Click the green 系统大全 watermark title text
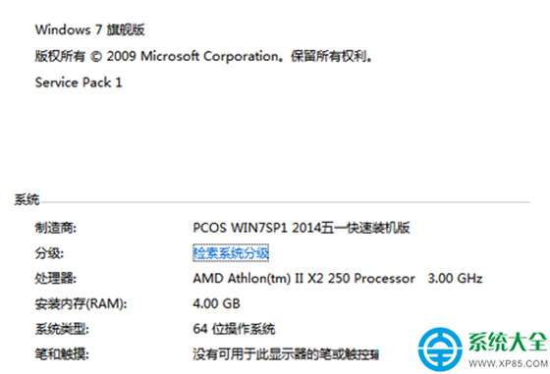Screen dimensions: 550x374 pyautogui.click(x=508, y=342)
